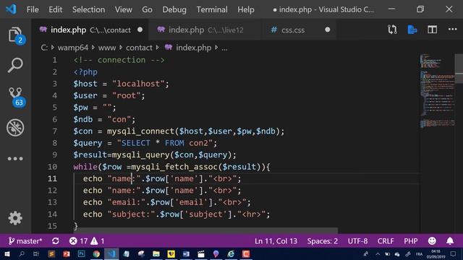Open the Debug menu
The width and height of the screenshot is (463, 260).
pyautogui.click(x=174, y=9)
